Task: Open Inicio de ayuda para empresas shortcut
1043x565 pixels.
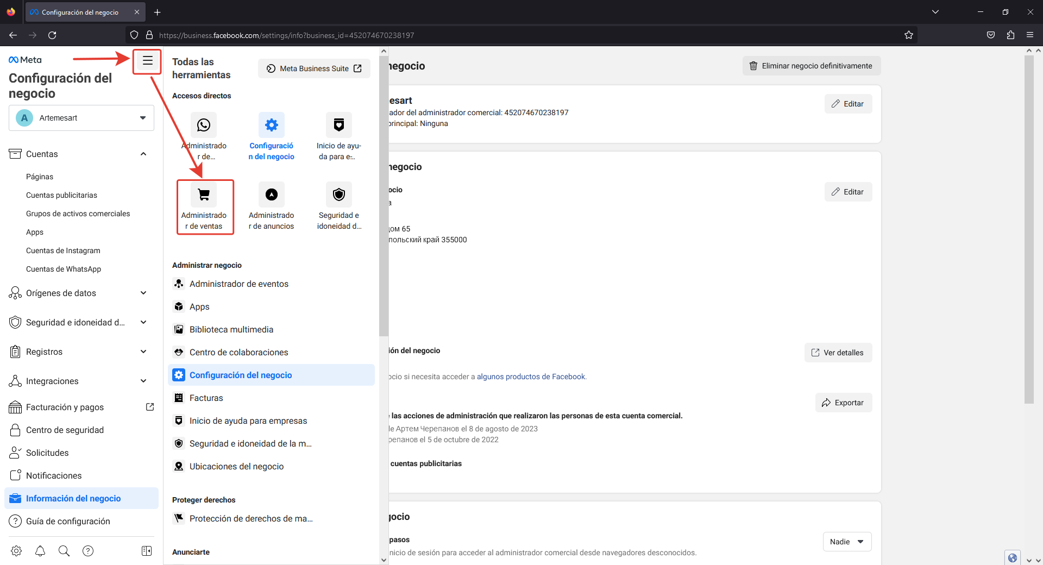Action: coord(339,125)
